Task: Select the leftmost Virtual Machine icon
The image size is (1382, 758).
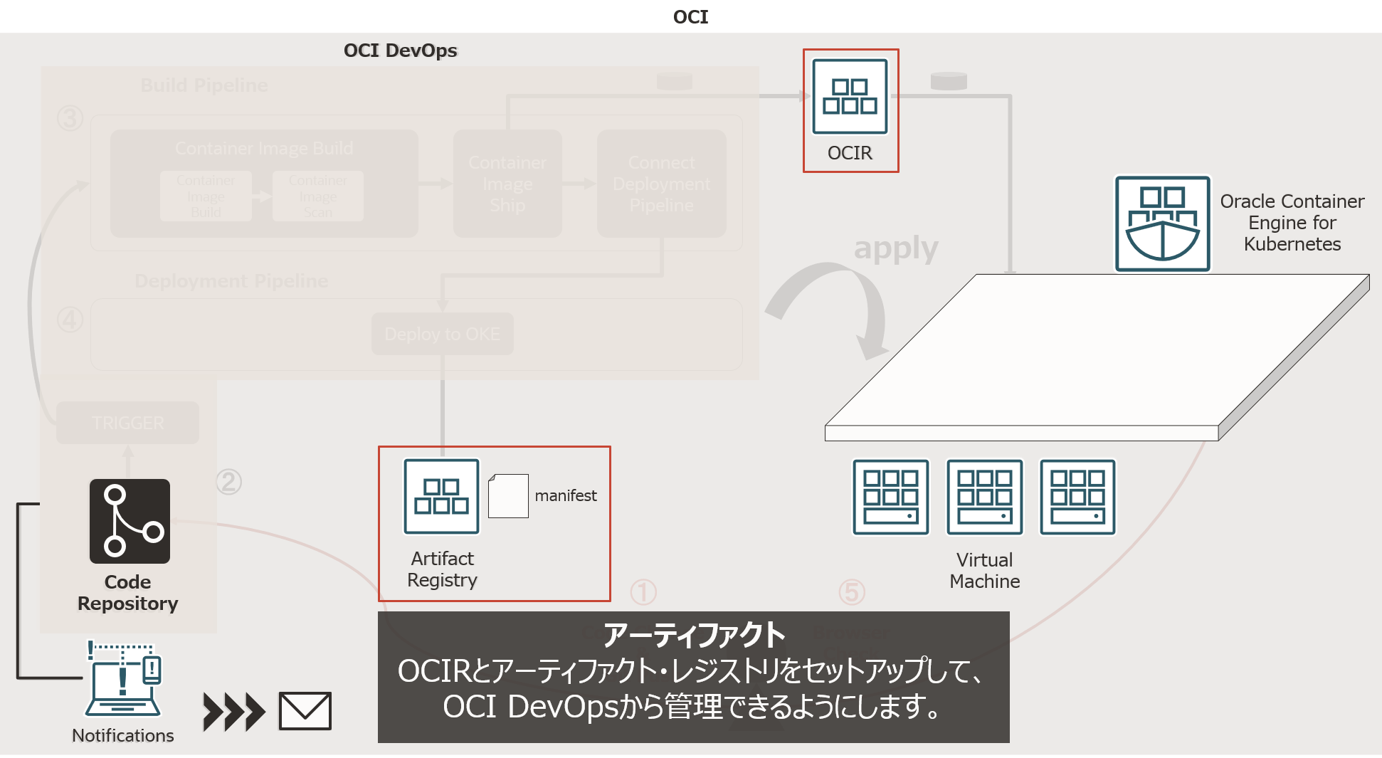Action: coord(891,497)
